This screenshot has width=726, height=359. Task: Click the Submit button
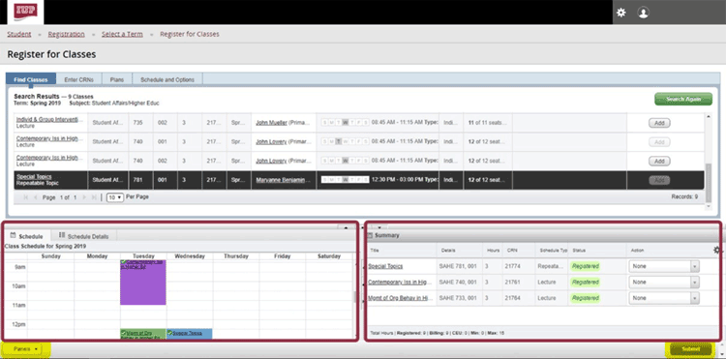tap(690, 349)
